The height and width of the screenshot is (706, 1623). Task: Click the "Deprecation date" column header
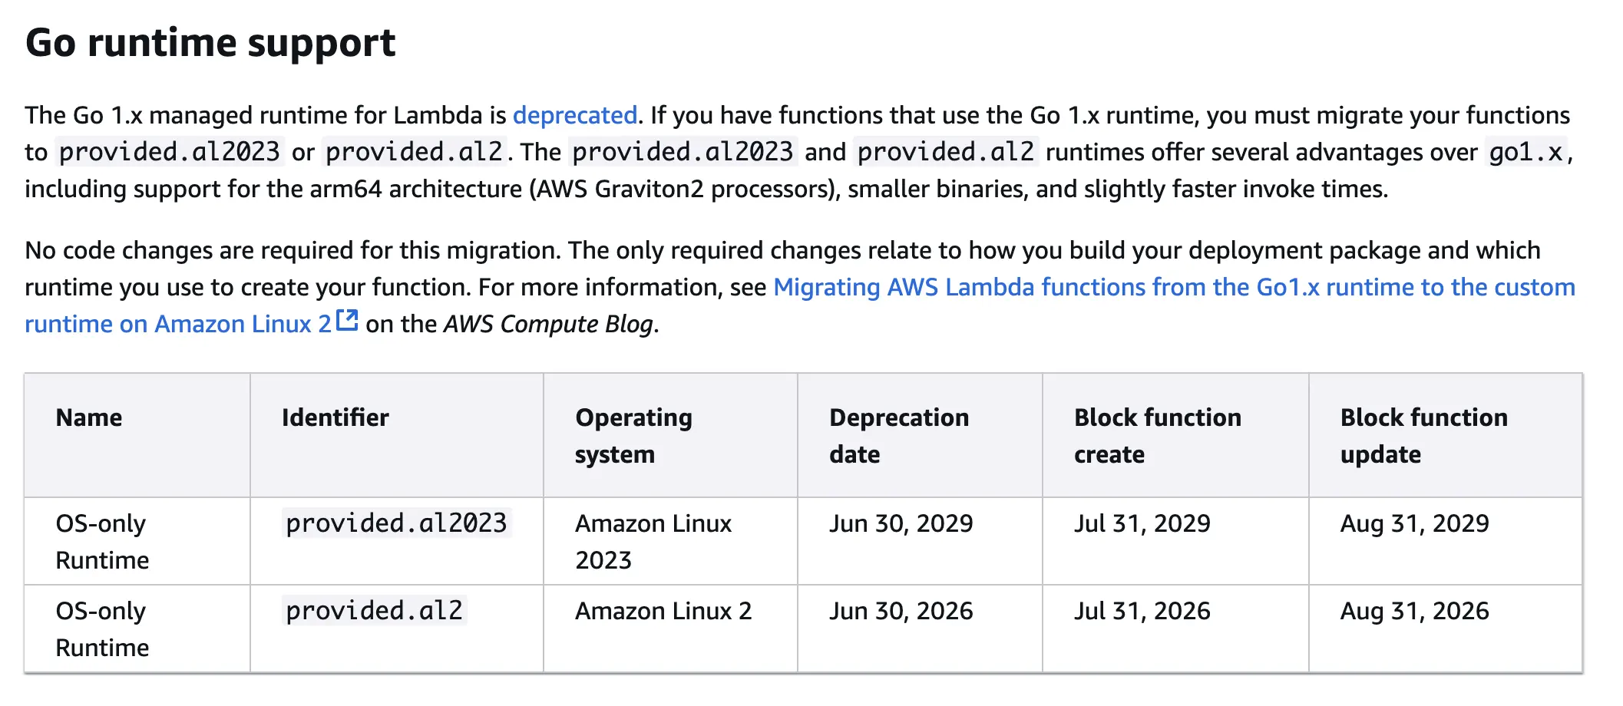[898, 435]
